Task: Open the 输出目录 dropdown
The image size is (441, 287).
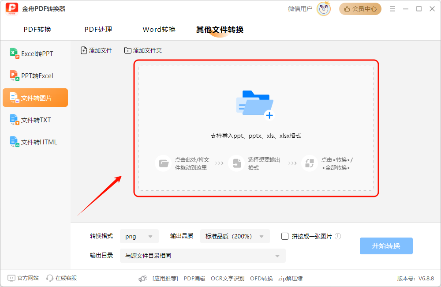Action: click(x=202, y=256)
